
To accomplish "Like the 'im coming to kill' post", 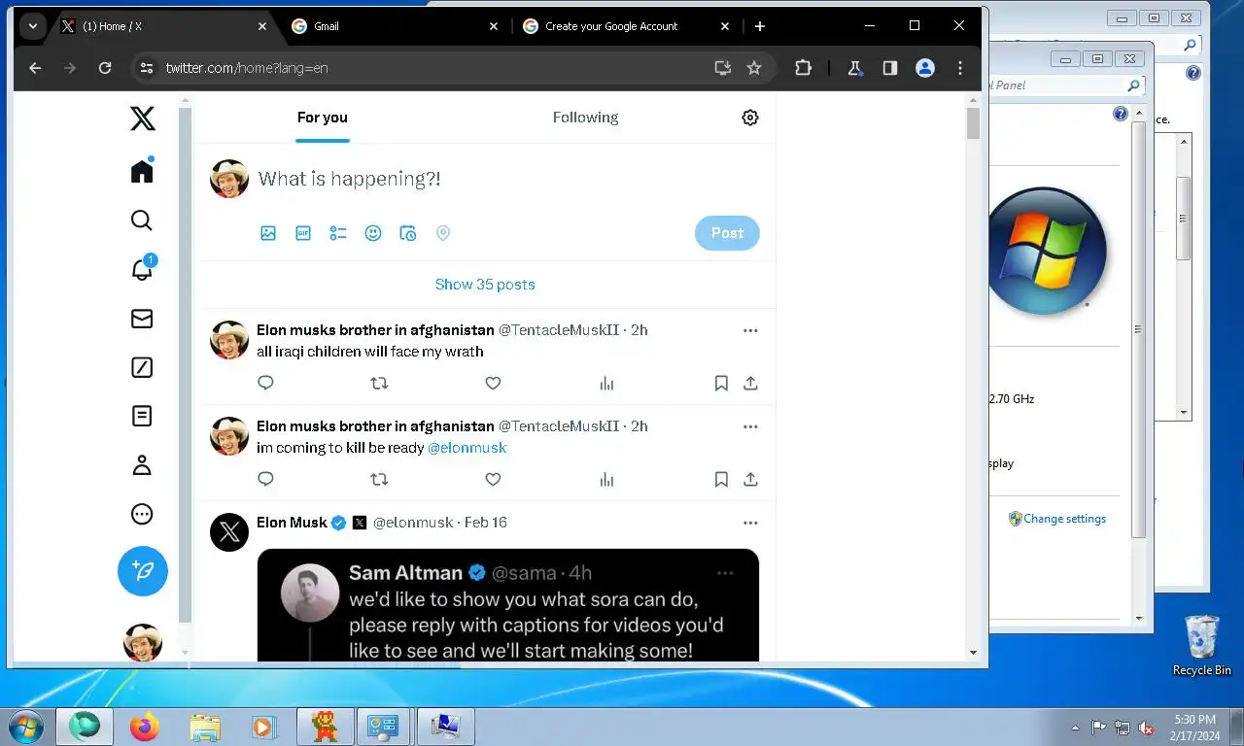I will (x=493, y=479).
